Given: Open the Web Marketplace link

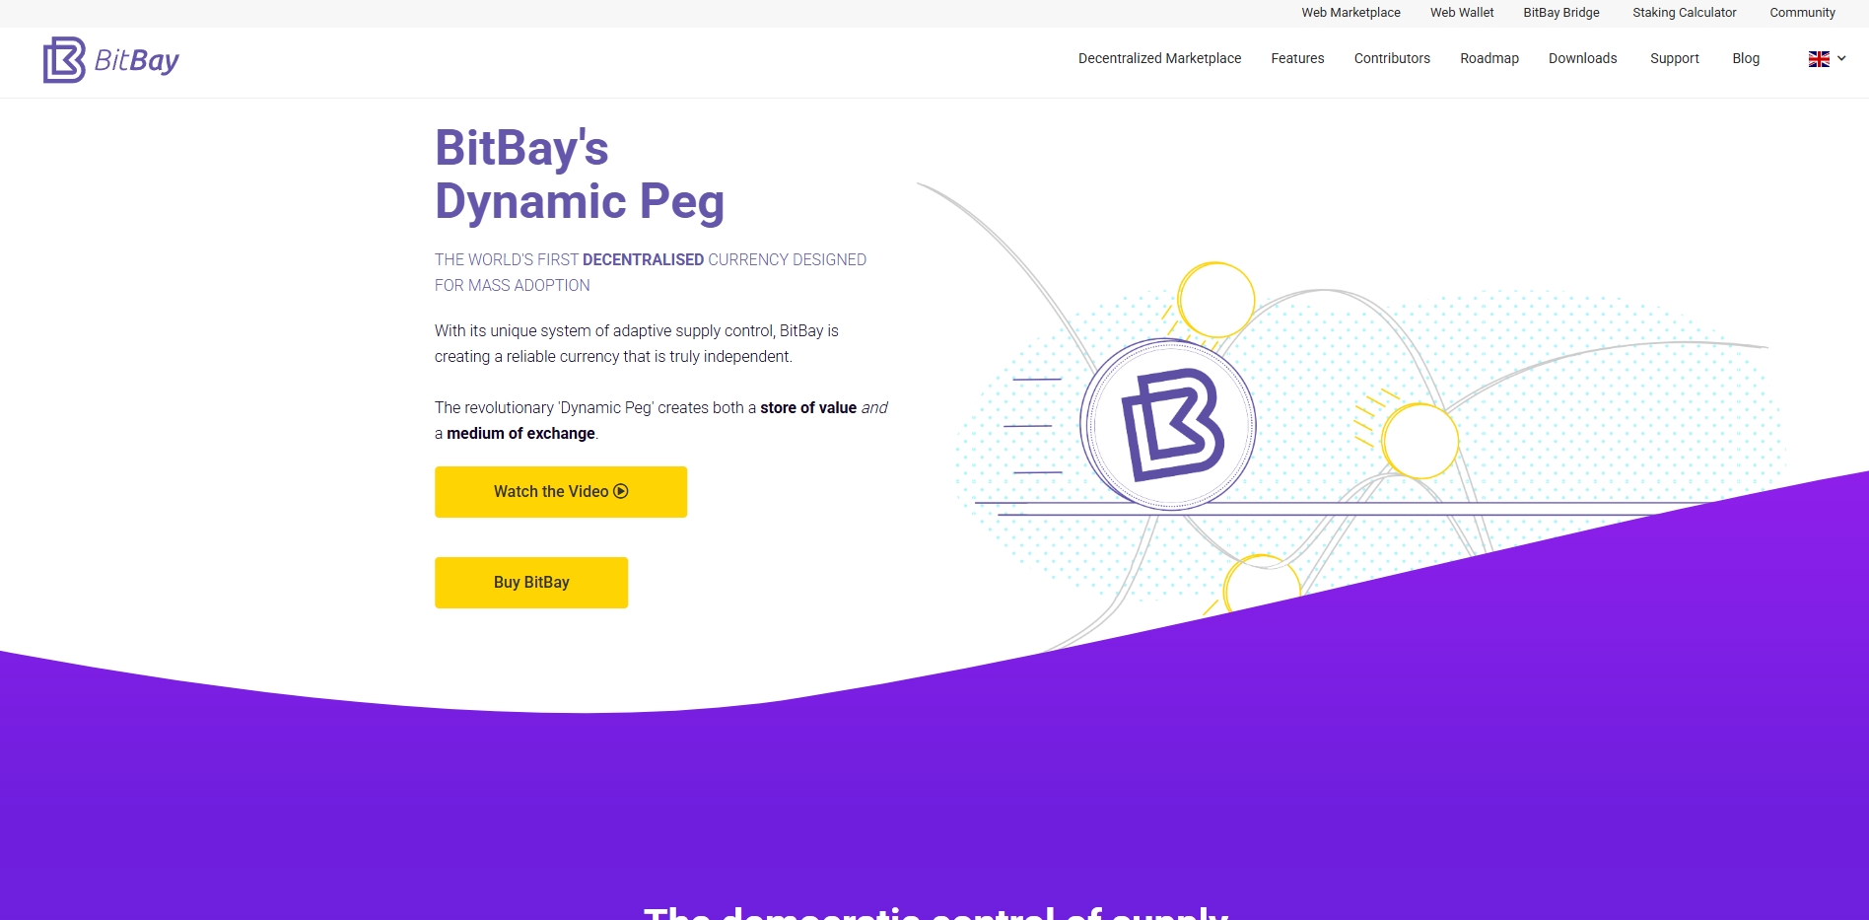Looking at the screenshot, I should (x=1350, y=13).
